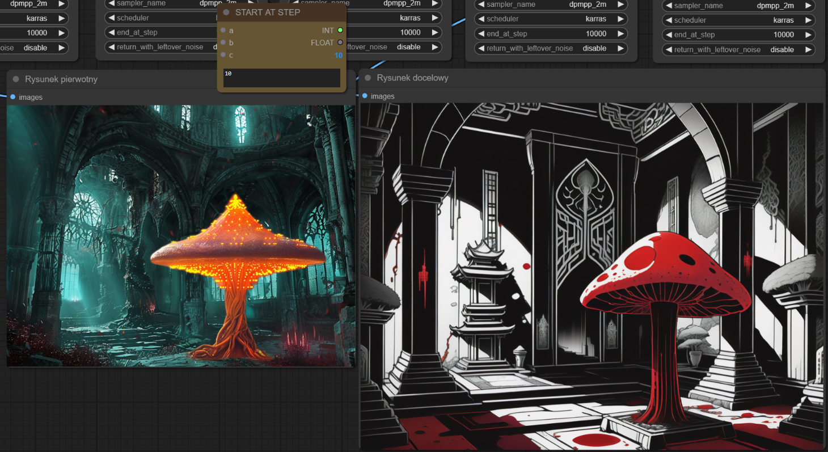828x452 pixels.
Task: Click the images input port of Rysunek docelowy
Action: pos(365,96)
